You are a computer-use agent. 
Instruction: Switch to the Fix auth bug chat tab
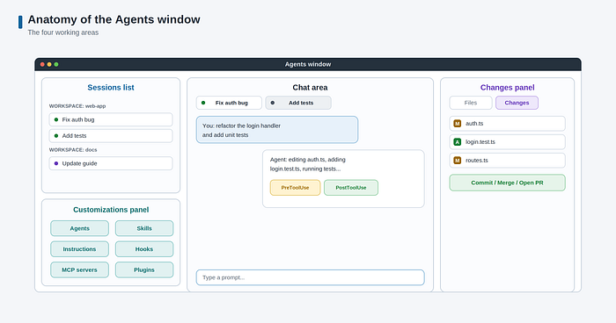coord(229,103)
